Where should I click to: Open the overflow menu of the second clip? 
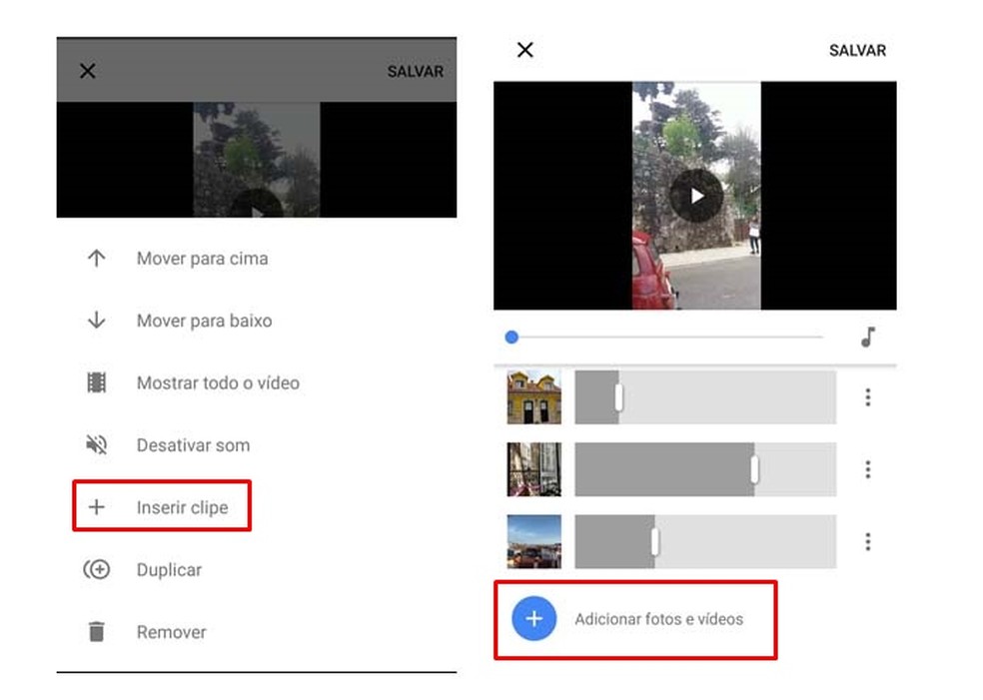[868, 468]
